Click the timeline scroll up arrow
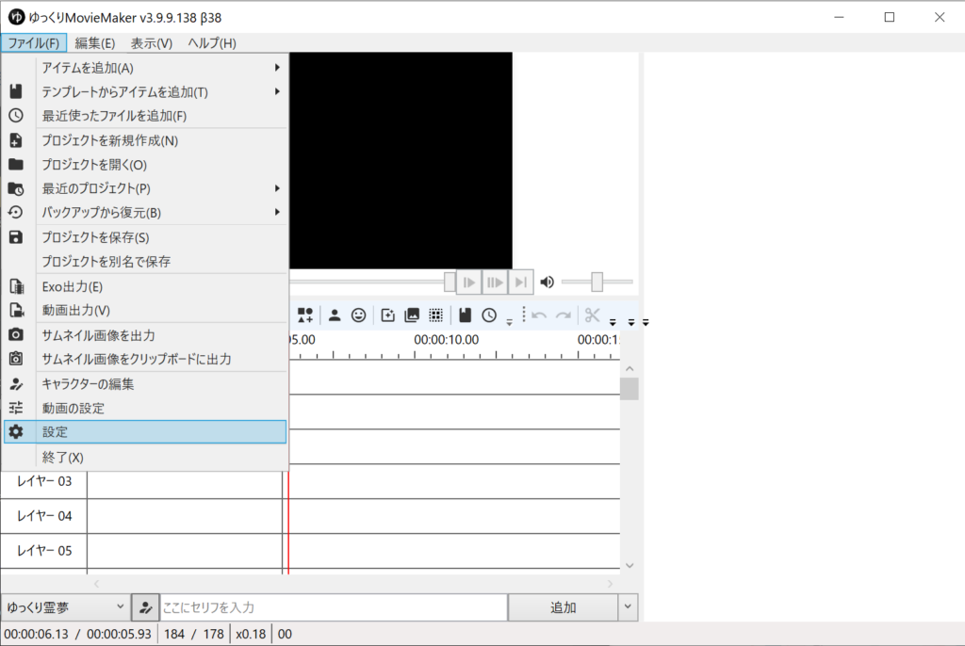The height and width of the screenshot is (646, 965). 629,368
